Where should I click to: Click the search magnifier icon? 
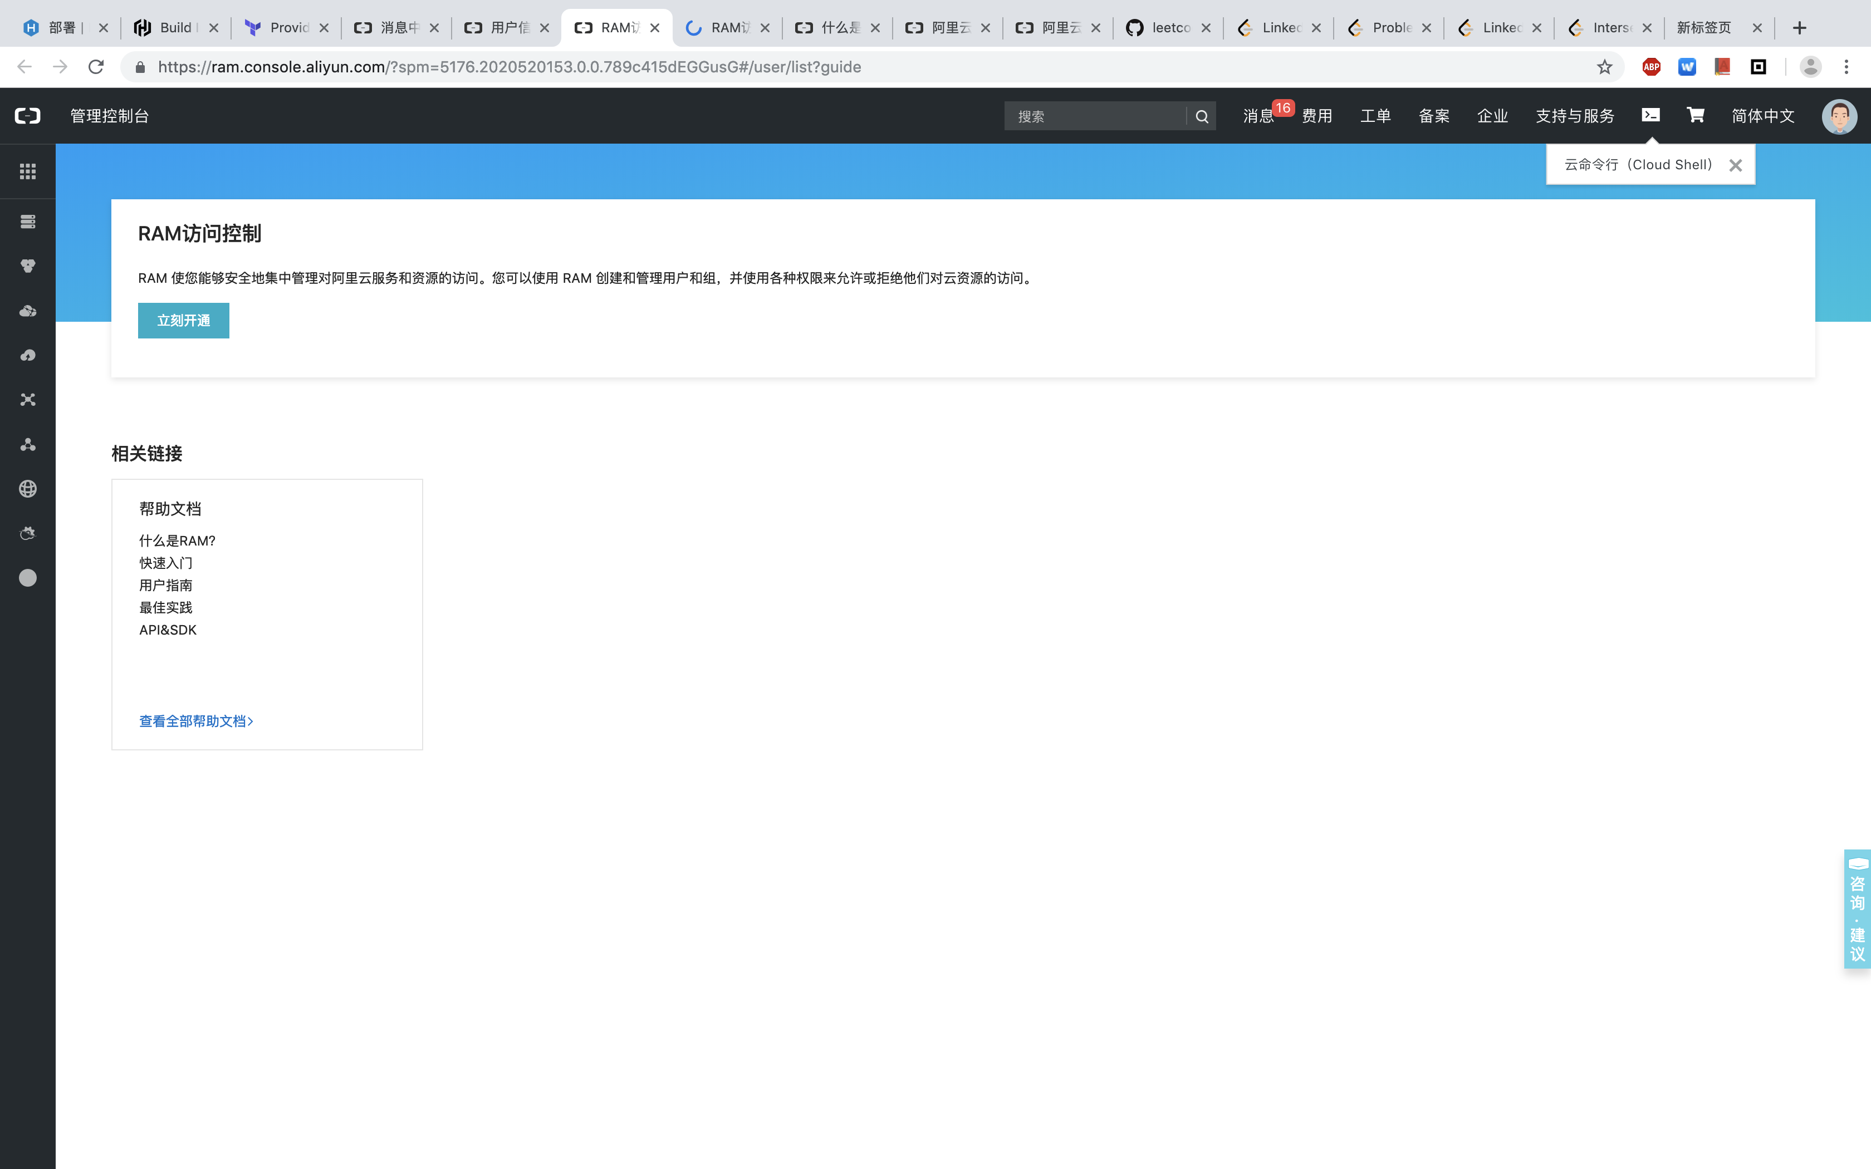tap(1202, 116)
